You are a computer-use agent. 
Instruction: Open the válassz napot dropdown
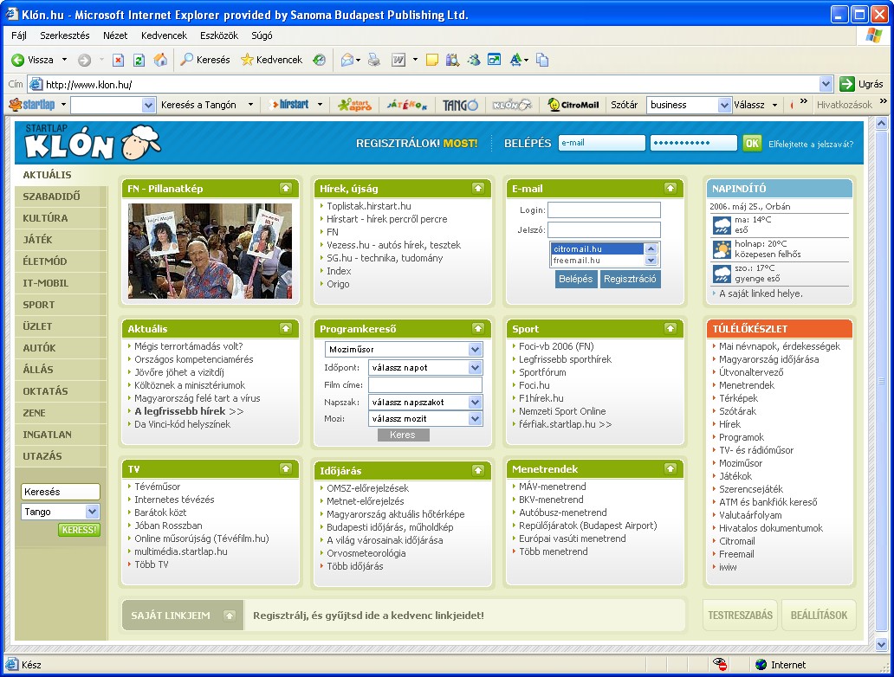(x=475, y=368)
